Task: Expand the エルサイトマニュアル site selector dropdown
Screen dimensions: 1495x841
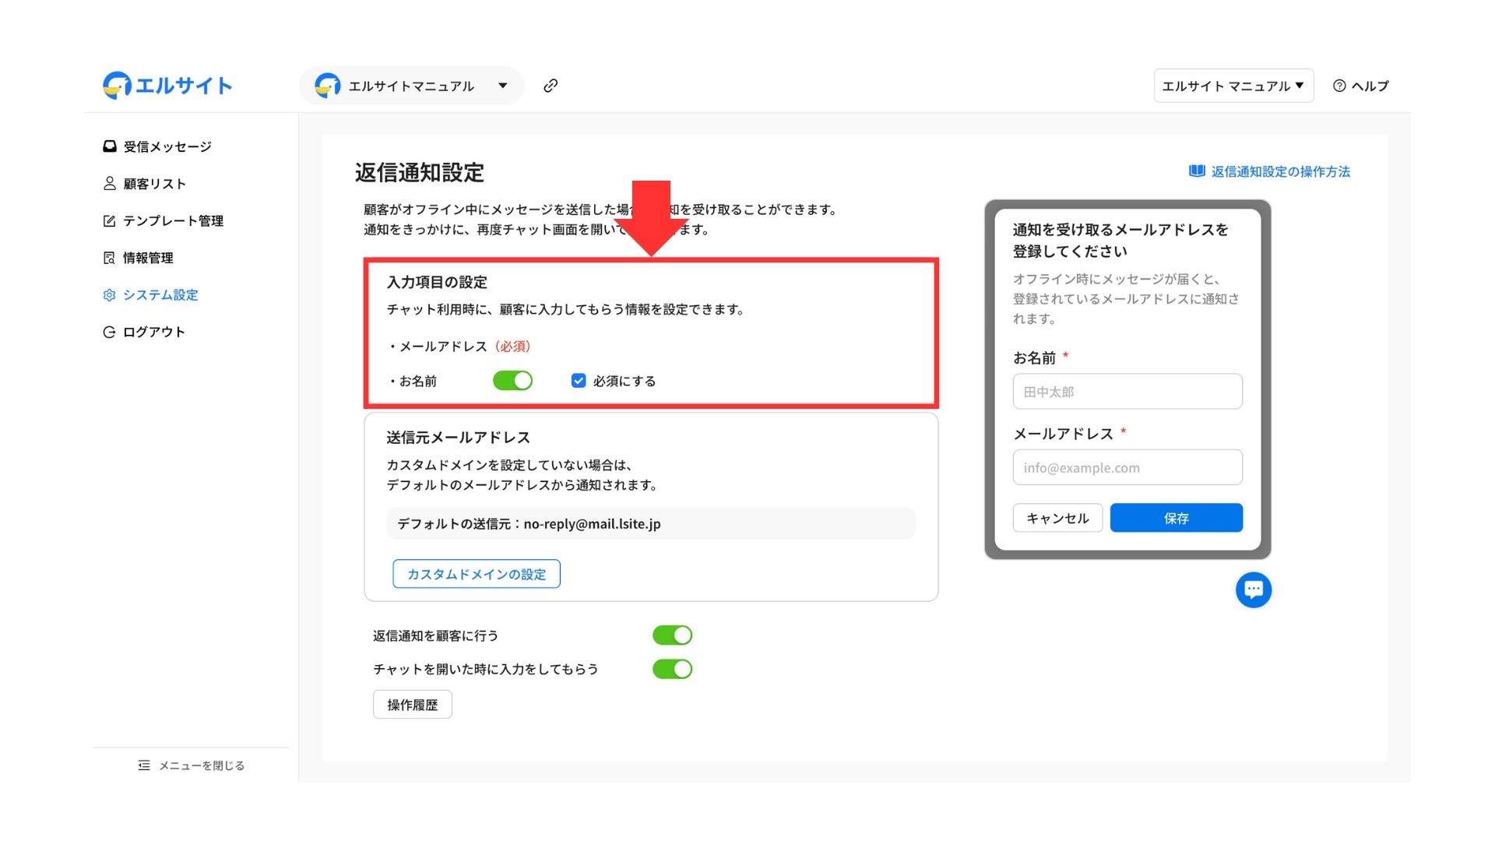Action: 411,86
